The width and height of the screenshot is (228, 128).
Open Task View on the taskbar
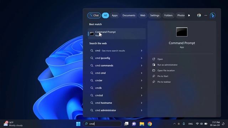[126, 124]
